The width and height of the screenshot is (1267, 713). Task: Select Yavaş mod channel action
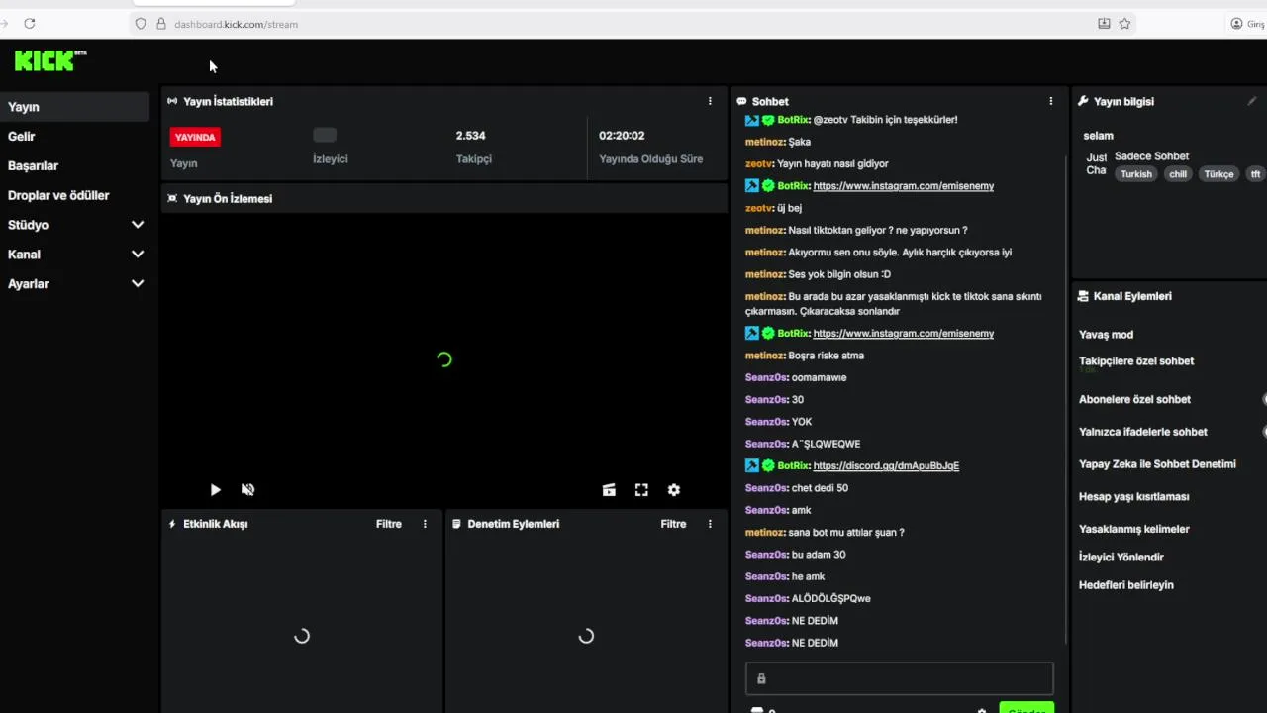1106,335
